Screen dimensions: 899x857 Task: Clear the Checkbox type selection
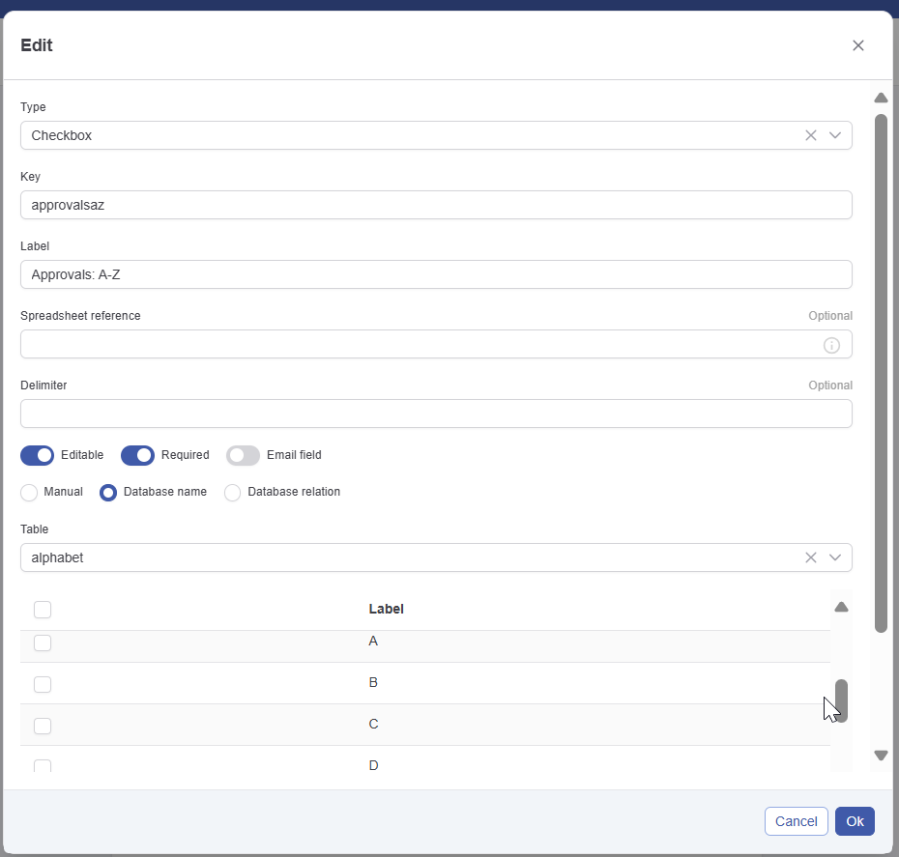pos(811,135)
